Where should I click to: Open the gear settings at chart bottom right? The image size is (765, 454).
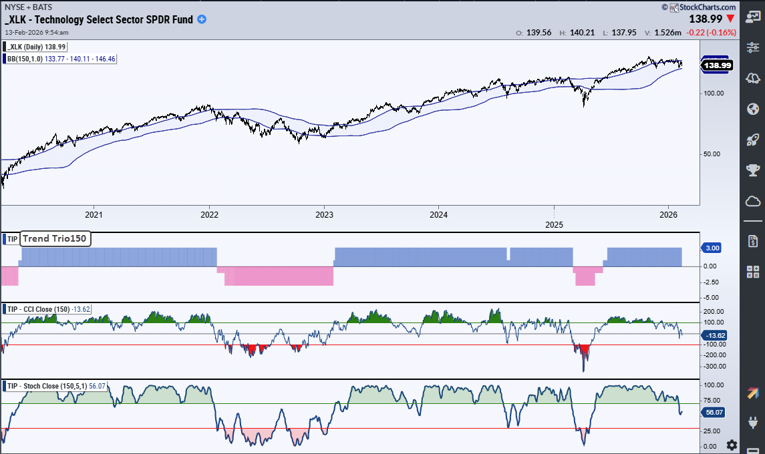tap(732, 445)
